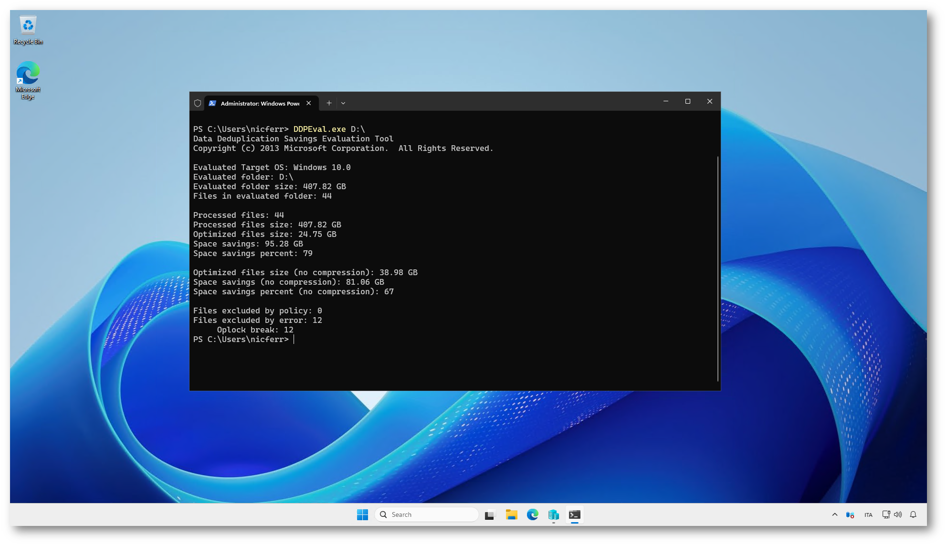Close the Terminal window
The image size is (947, 546).
click(710, 101)
